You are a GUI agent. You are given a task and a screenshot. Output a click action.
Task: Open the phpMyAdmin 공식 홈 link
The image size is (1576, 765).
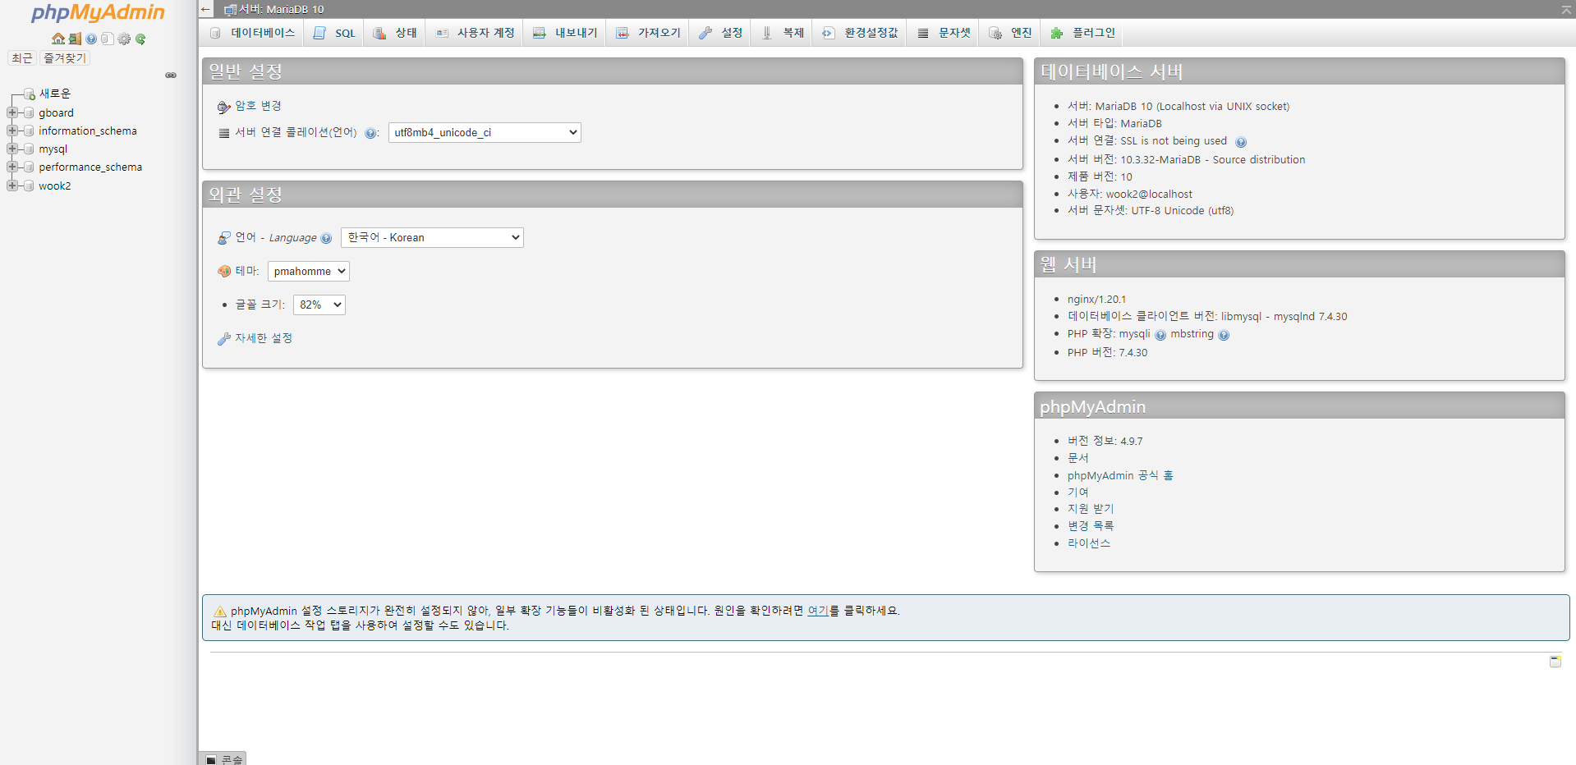click(x=1120, y=475)
